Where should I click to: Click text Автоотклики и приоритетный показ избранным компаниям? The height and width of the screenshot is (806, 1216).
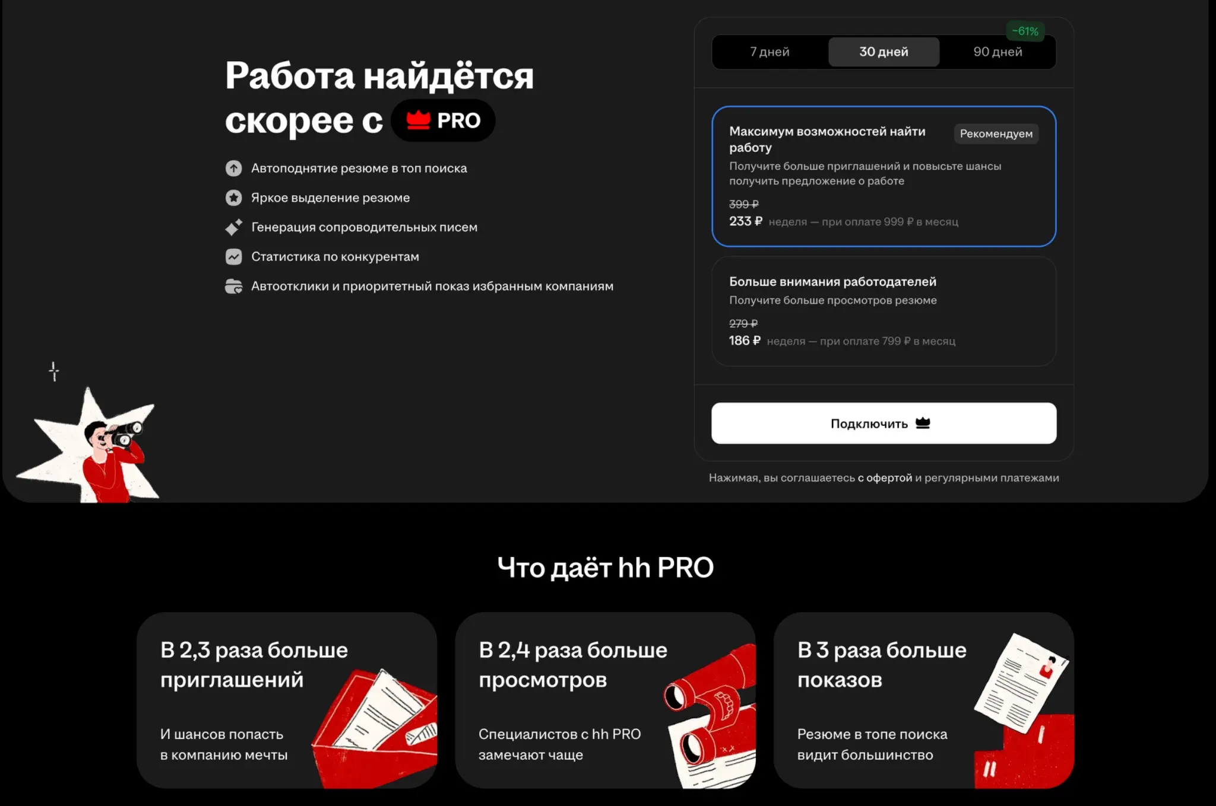click(x=432, y=286)
